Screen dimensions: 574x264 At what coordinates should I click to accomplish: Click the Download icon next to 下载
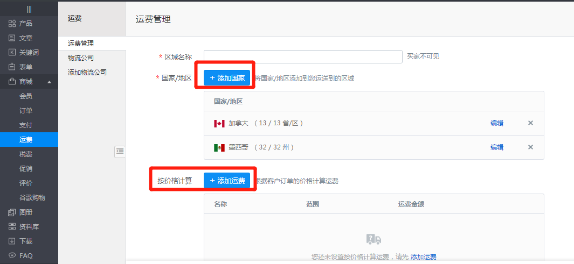(x=12, y=241)
